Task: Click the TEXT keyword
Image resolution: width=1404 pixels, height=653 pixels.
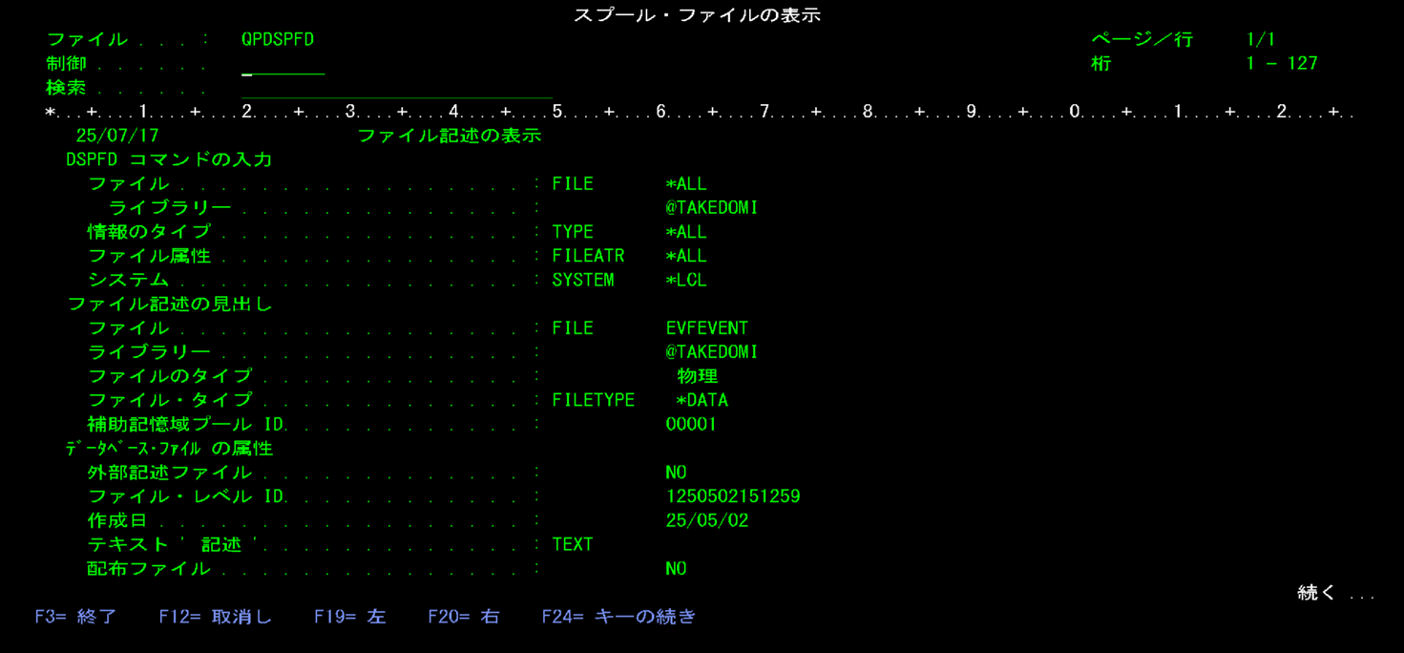Action: (573, 544)
